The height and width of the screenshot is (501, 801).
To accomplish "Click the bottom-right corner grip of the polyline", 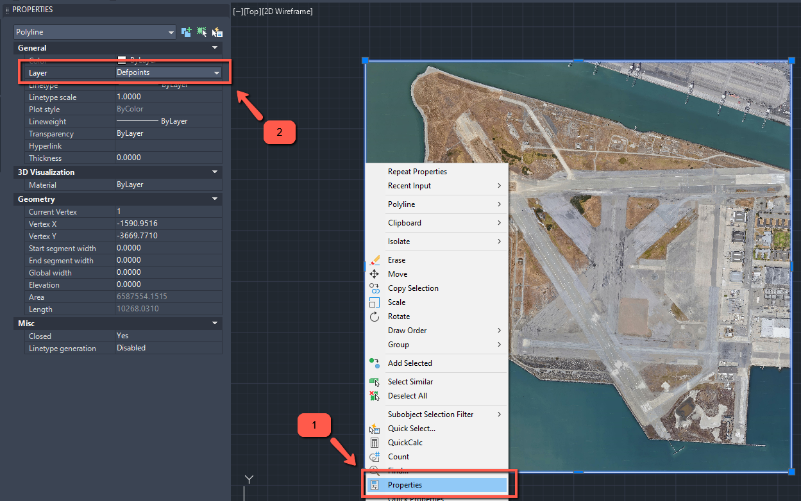I will (x=791, y=472).
